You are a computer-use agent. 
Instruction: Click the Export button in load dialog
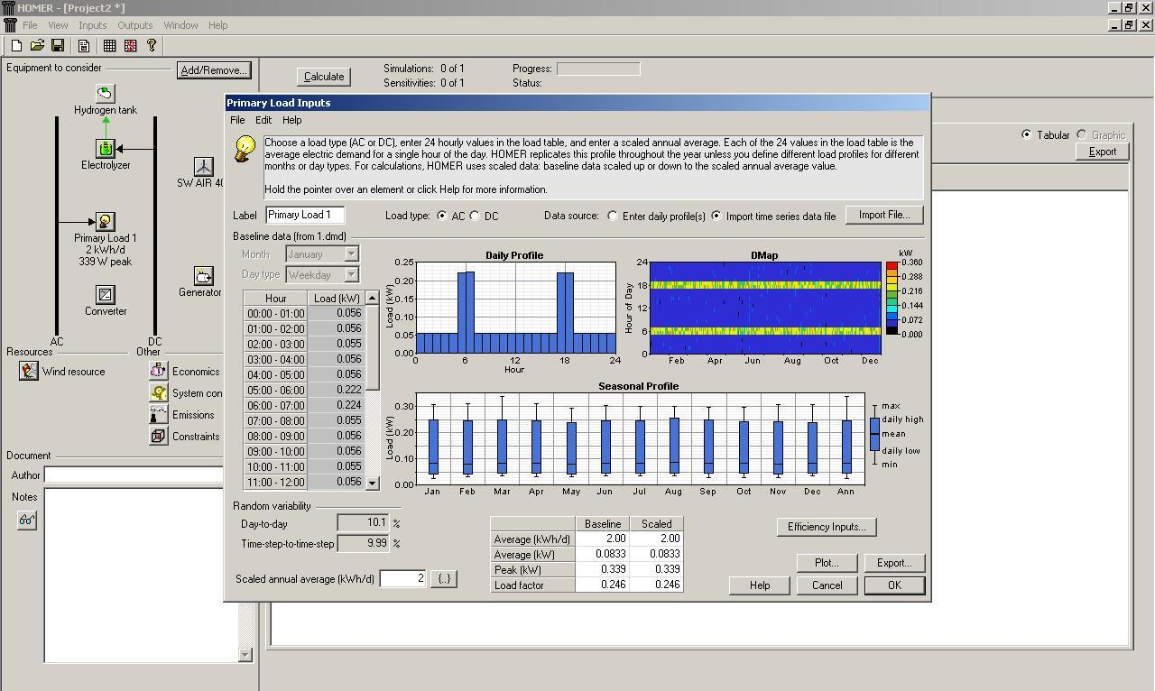(x=894, y=563)
